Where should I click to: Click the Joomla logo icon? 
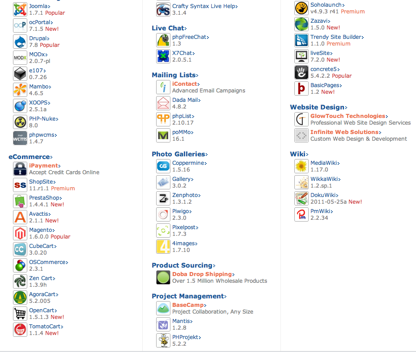tap(20, 9)
